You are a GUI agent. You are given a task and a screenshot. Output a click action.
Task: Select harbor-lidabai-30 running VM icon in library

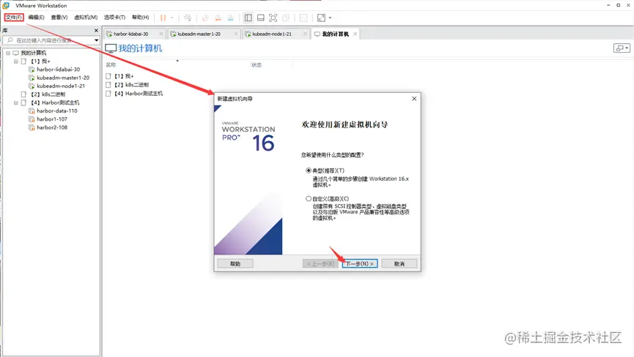[32, 69]
